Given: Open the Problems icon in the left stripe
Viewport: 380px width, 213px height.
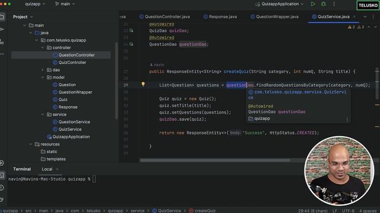Looking at the screenshot, I should coord(2,188).
